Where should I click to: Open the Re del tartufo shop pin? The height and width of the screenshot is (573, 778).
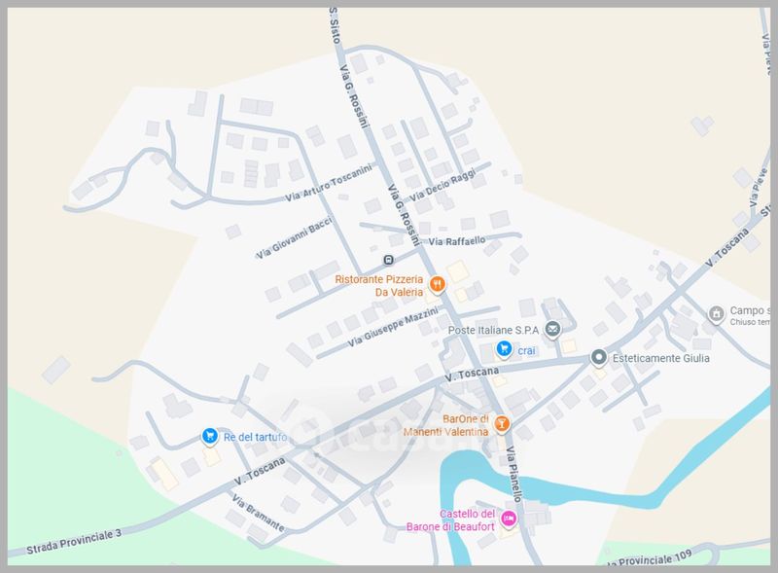click(210, 436)
